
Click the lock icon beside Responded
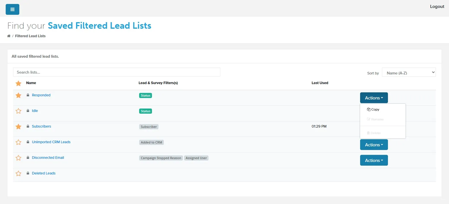pyautogui.click(x=28, y=95)
